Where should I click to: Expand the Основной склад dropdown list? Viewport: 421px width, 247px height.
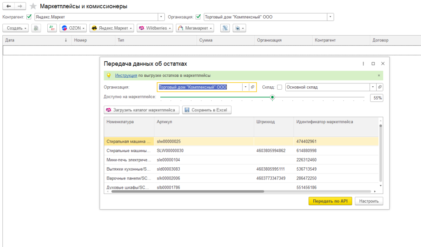[x=372, y=87]
